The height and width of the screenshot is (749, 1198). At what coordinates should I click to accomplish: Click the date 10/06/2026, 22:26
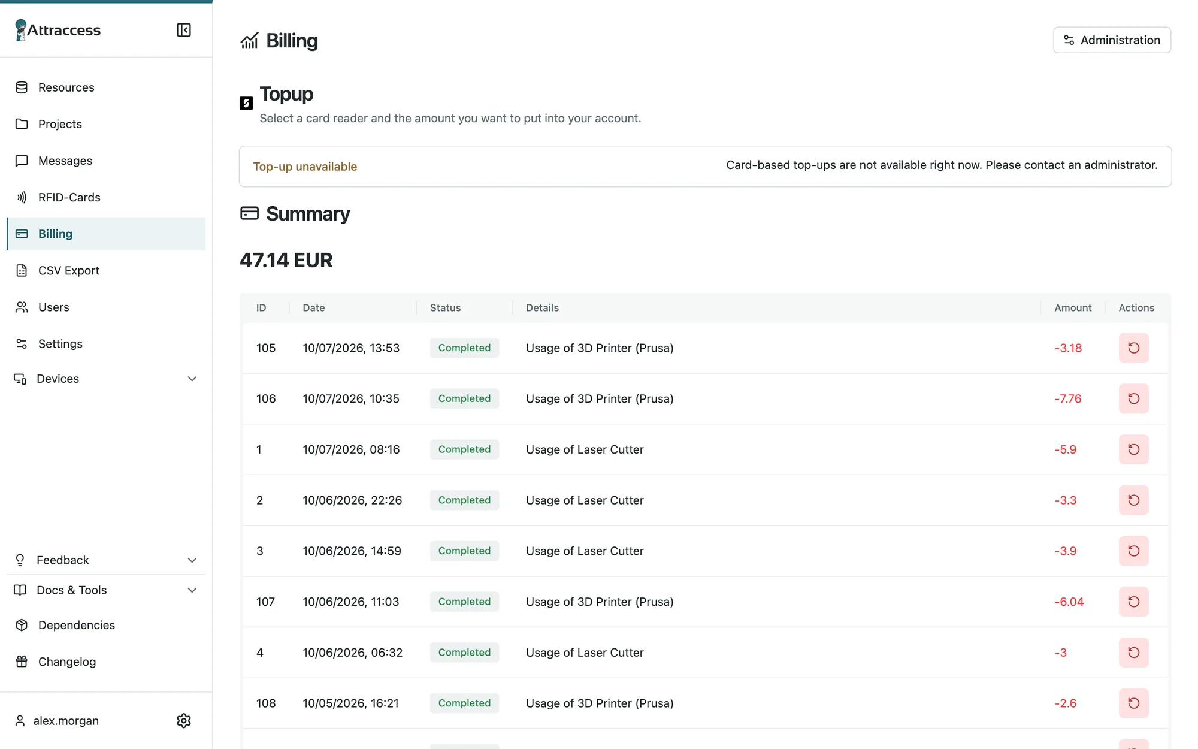tap(352, 500)
